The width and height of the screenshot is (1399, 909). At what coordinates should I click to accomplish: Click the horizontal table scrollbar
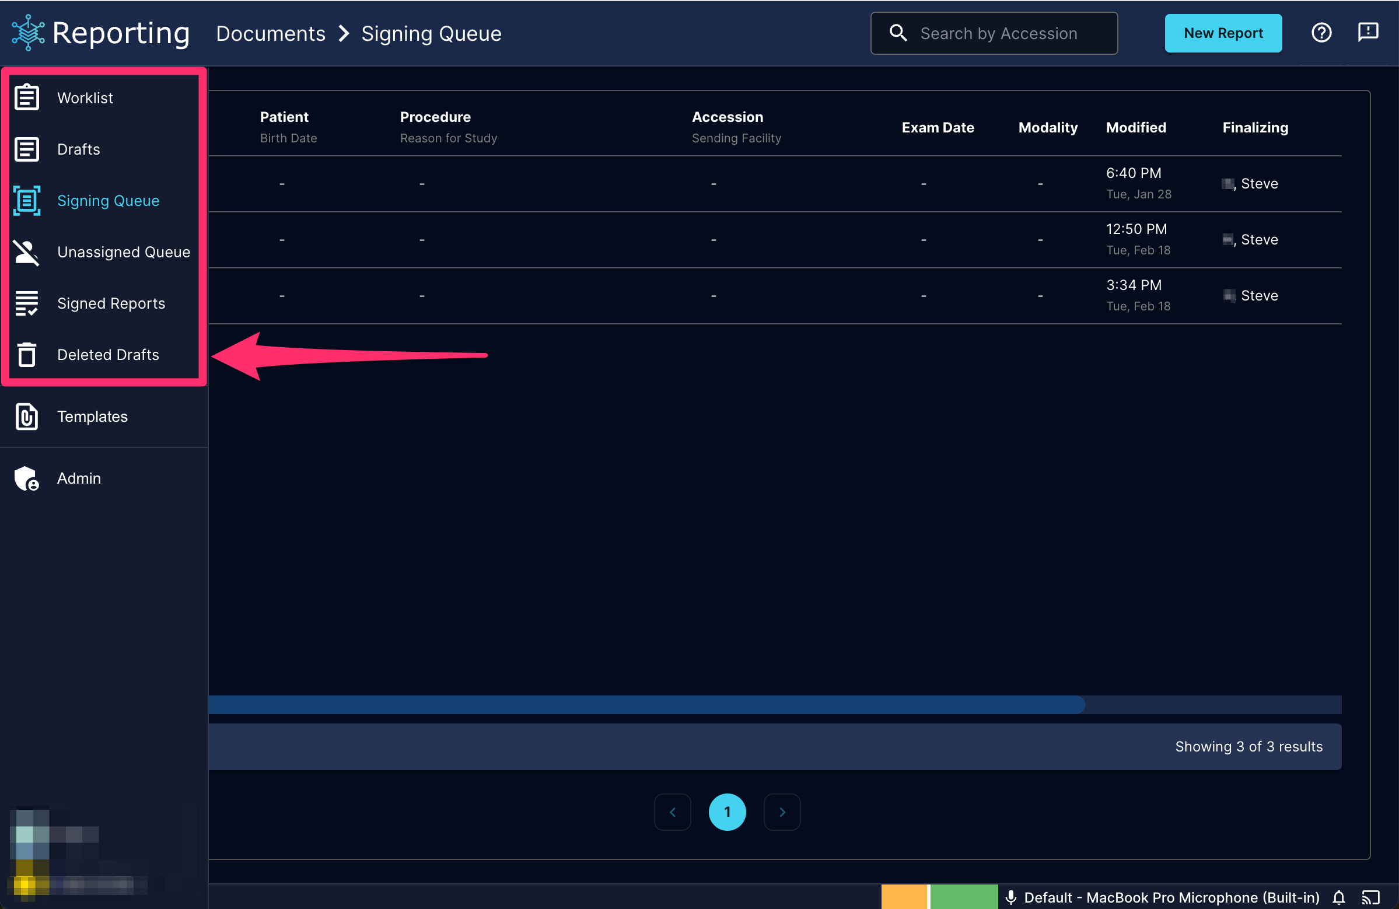pyautogui.click(x=646, y=704)
